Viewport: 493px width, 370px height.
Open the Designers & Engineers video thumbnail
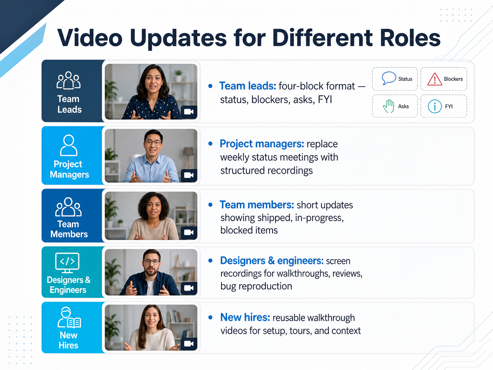pos(151,272)
